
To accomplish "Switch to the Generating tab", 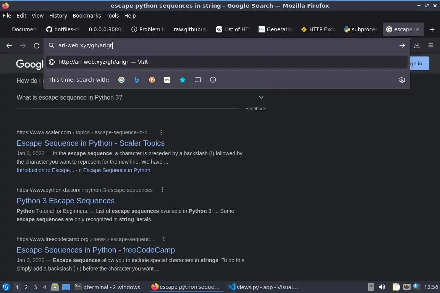I will (x=275, y=29).
